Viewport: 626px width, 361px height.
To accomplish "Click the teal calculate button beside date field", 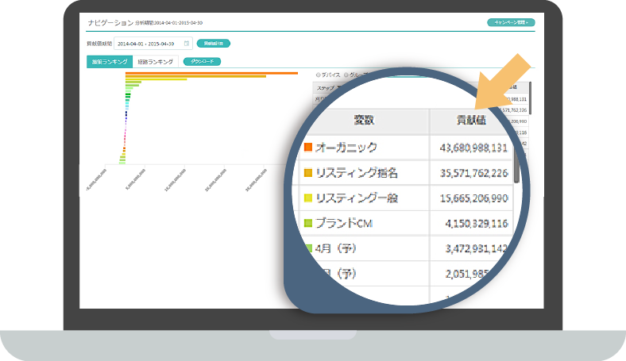I will [x=214, y=43].
